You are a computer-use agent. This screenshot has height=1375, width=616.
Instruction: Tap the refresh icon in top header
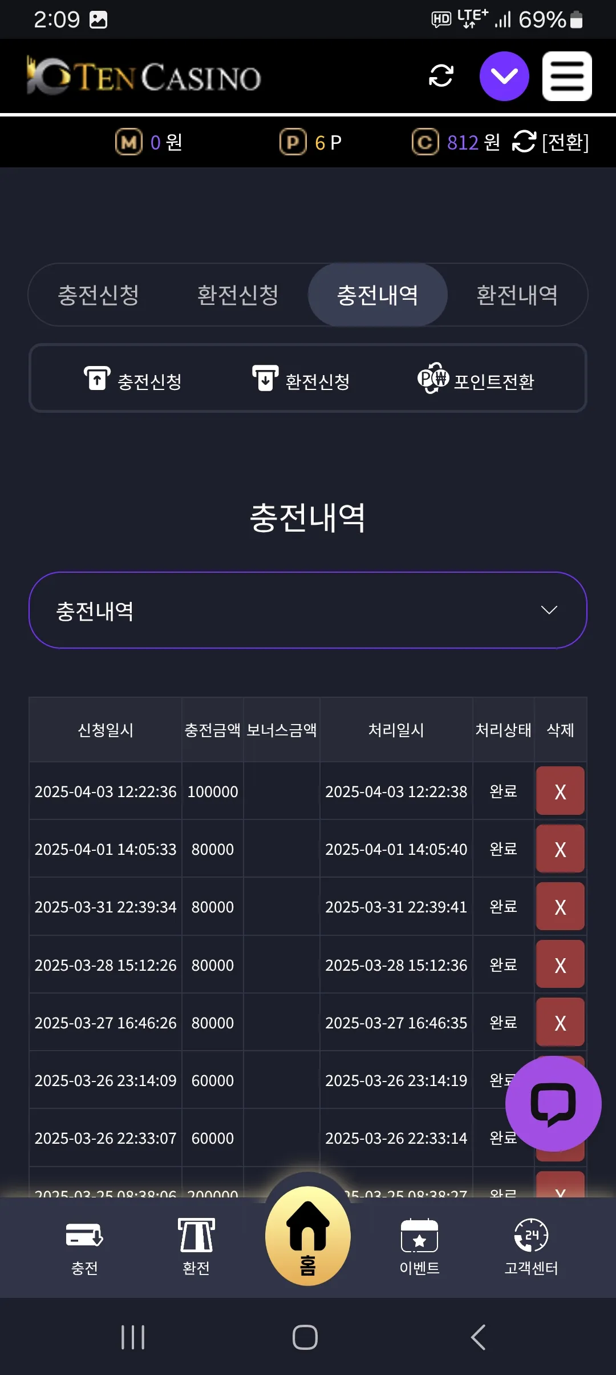coord(441,76)
